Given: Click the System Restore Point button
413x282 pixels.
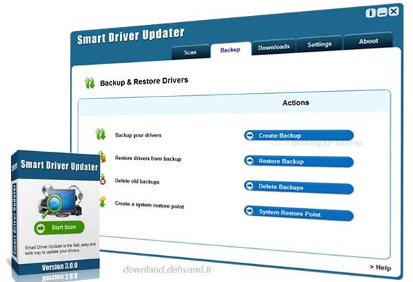Looking at the screenshot, I should pyautogui.click(x=299, y=212).
